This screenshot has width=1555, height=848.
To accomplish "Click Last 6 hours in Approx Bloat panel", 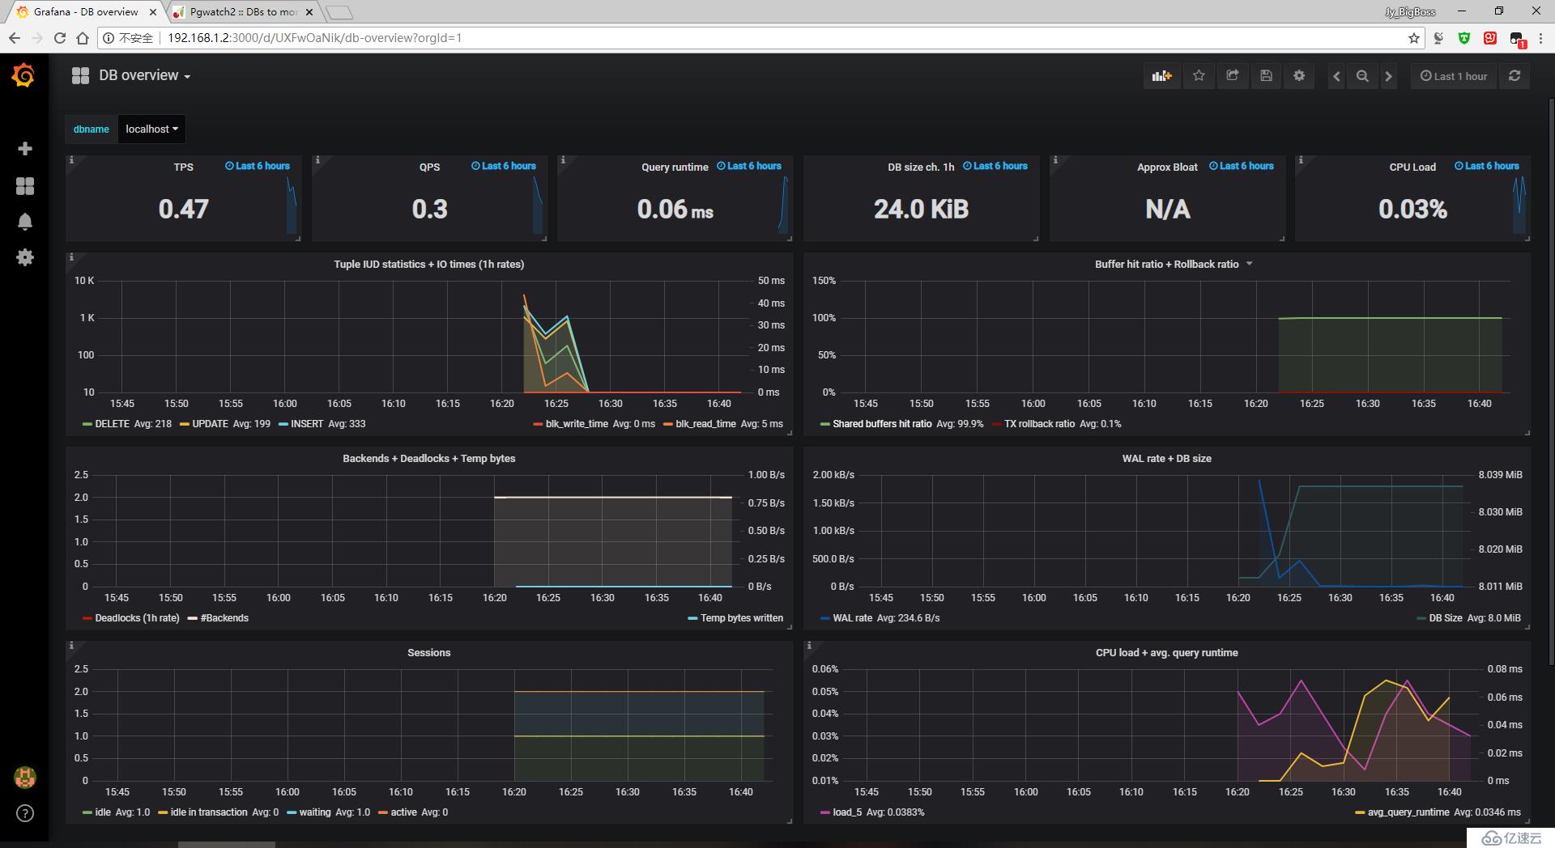I will tap(1242, 166).
